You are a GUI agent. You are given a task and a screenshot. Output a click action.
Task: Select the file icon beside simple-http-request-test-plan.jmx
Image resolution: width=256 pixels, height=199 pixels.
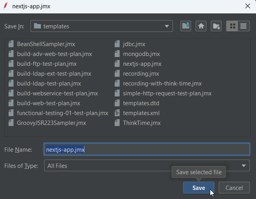117,93
